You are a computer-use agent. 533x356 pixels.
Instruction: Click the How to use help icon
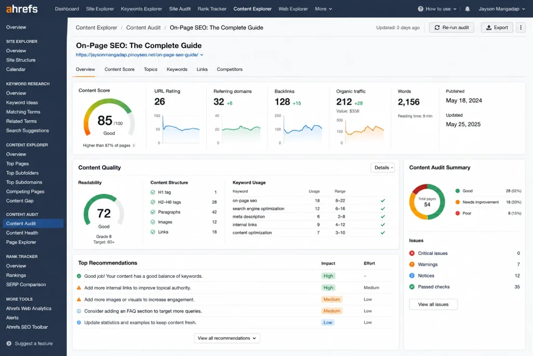click(x=421, y=9)
